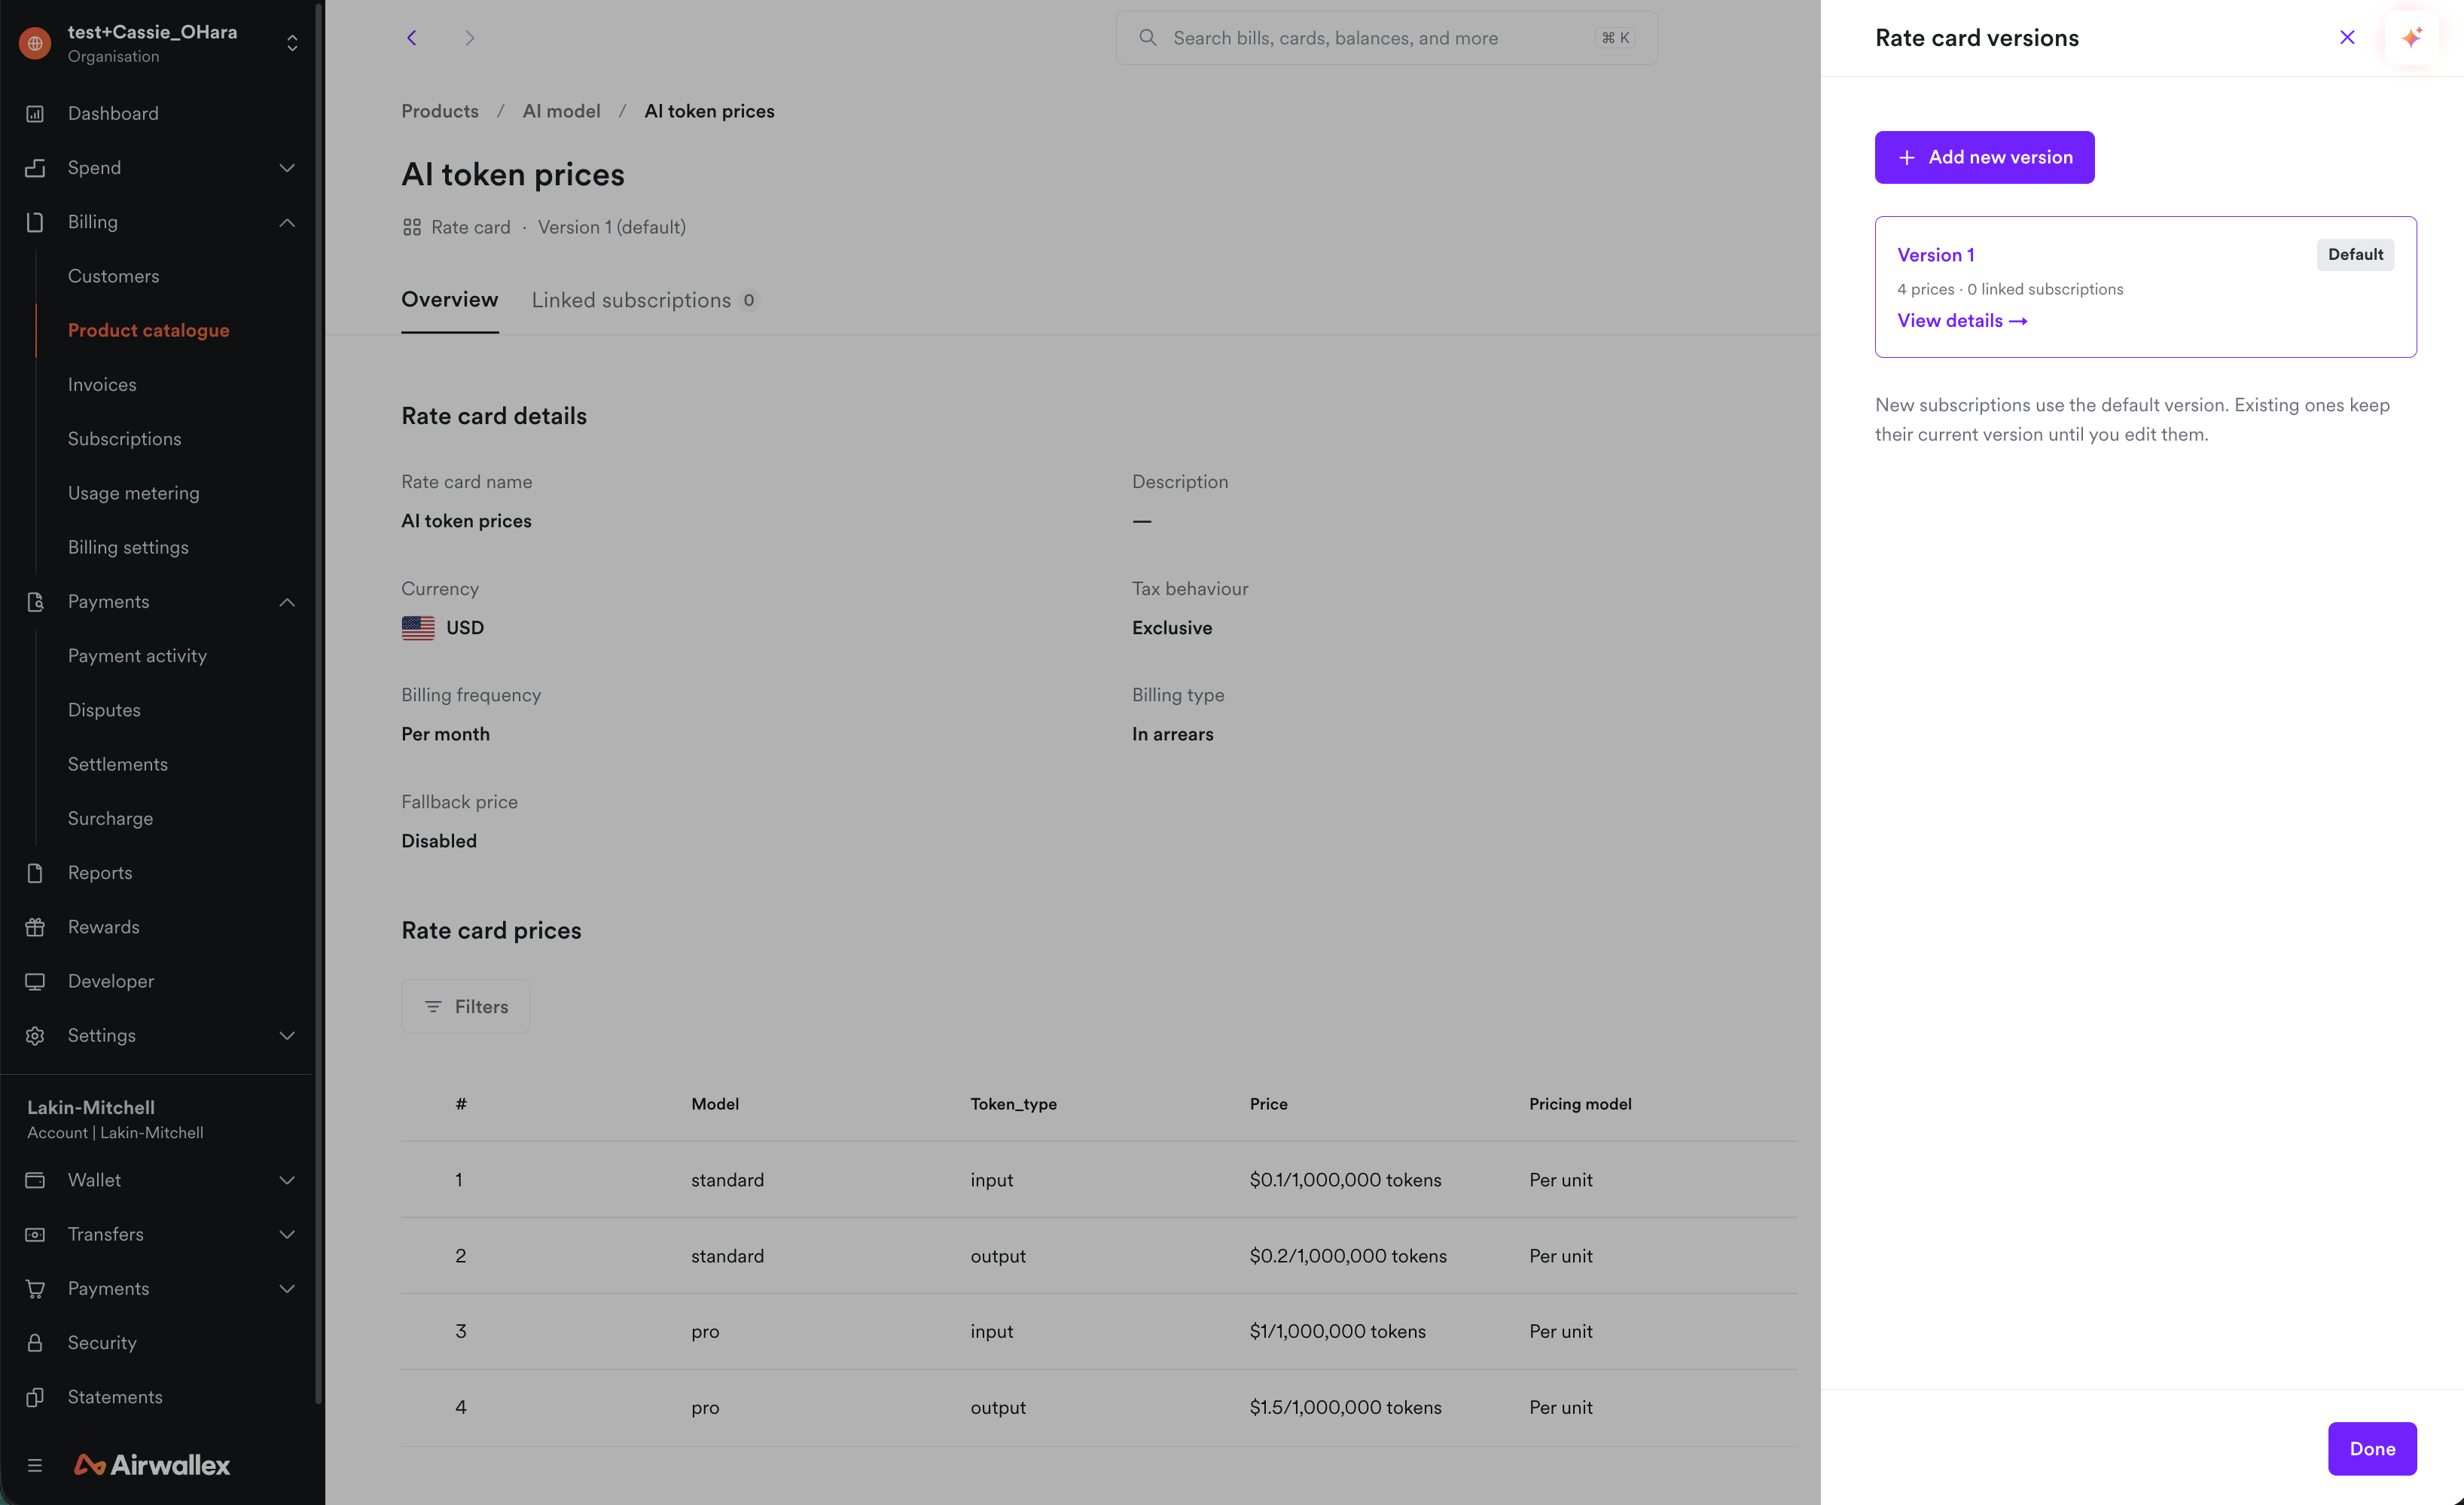The width and height of the screenshot is (2464, 1505).
Task: Expand the Spend section chevron
Action: pyautogui.click(x=287, y=167)
